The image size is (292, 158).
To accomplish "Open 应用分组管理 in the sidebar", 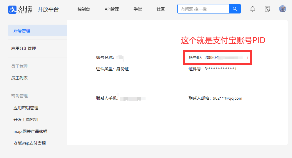I will (x=24, y=48).
